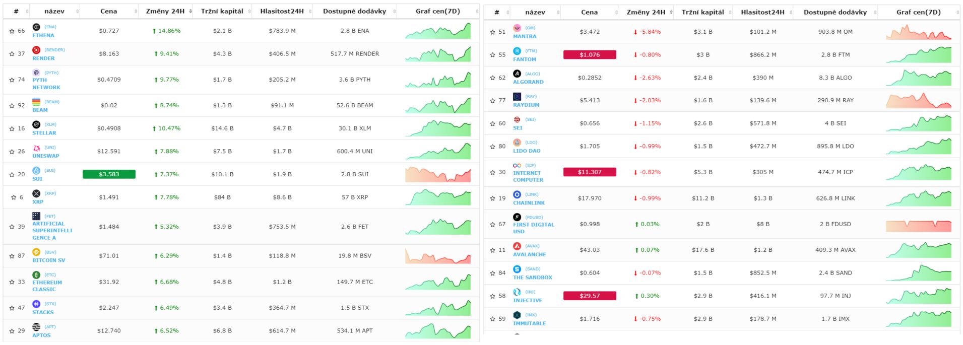
Task: Click the Sandbox logo icon
Action: (517, 269)
